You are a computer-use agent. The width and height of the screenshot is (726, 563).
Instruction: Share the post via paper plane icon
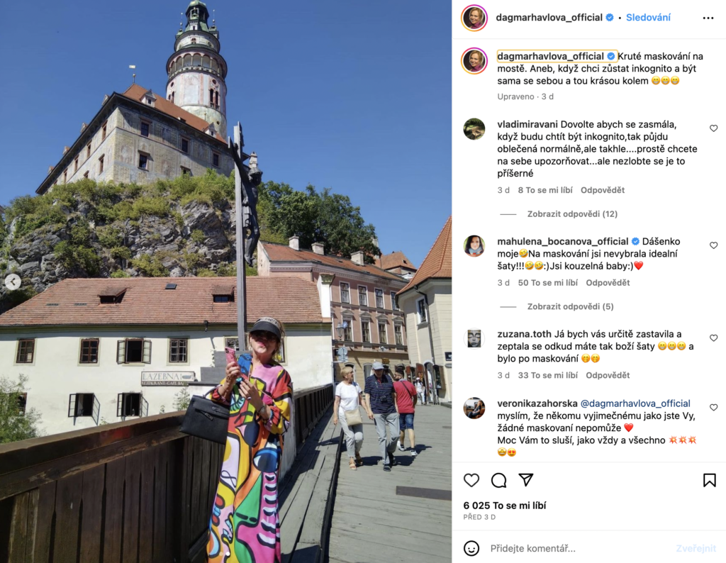click(526, 479)
